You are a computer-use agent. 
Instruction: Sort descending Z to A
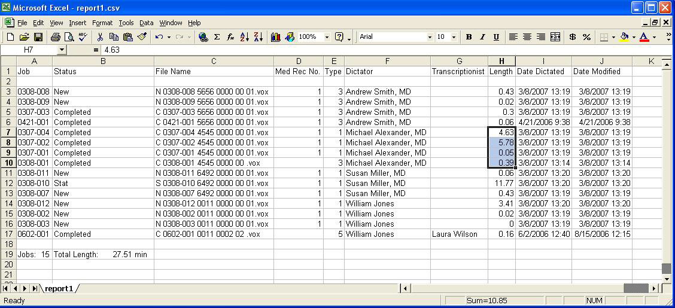(x=258, y=37)
